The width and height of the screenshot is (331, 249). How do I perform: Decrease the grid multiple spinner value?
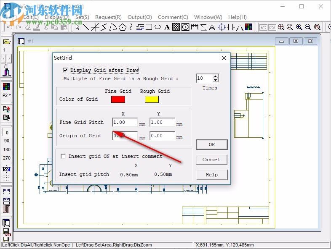click(215, 80)
